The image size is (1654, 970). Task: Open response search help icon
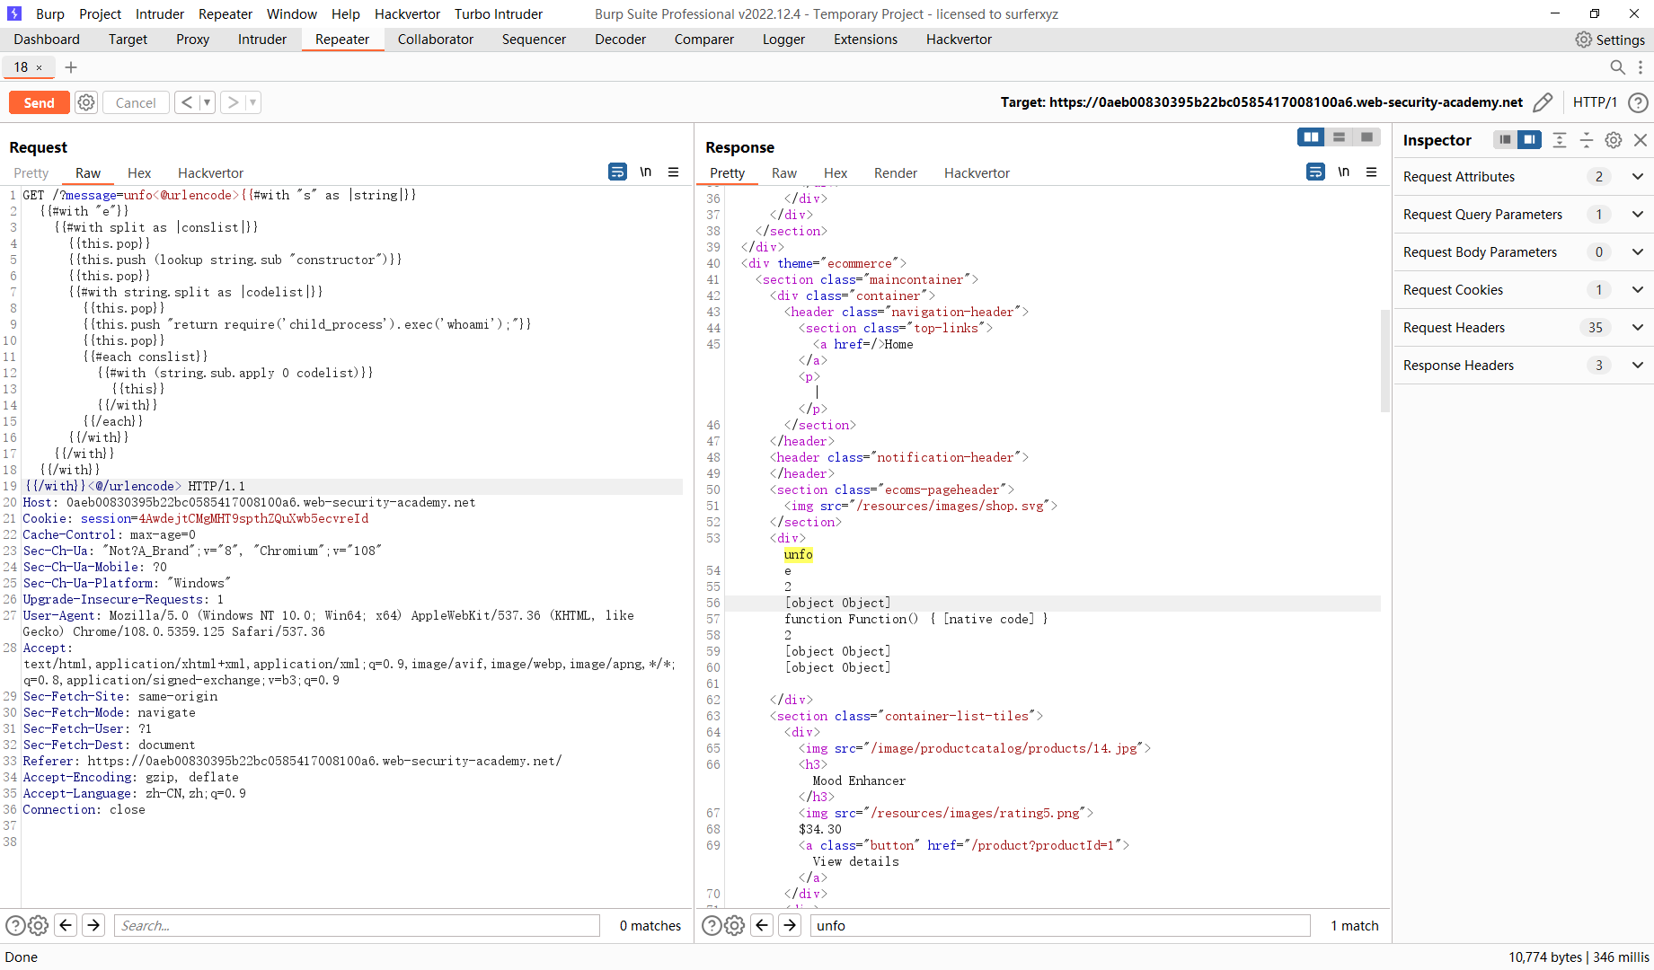click(712, 925)
